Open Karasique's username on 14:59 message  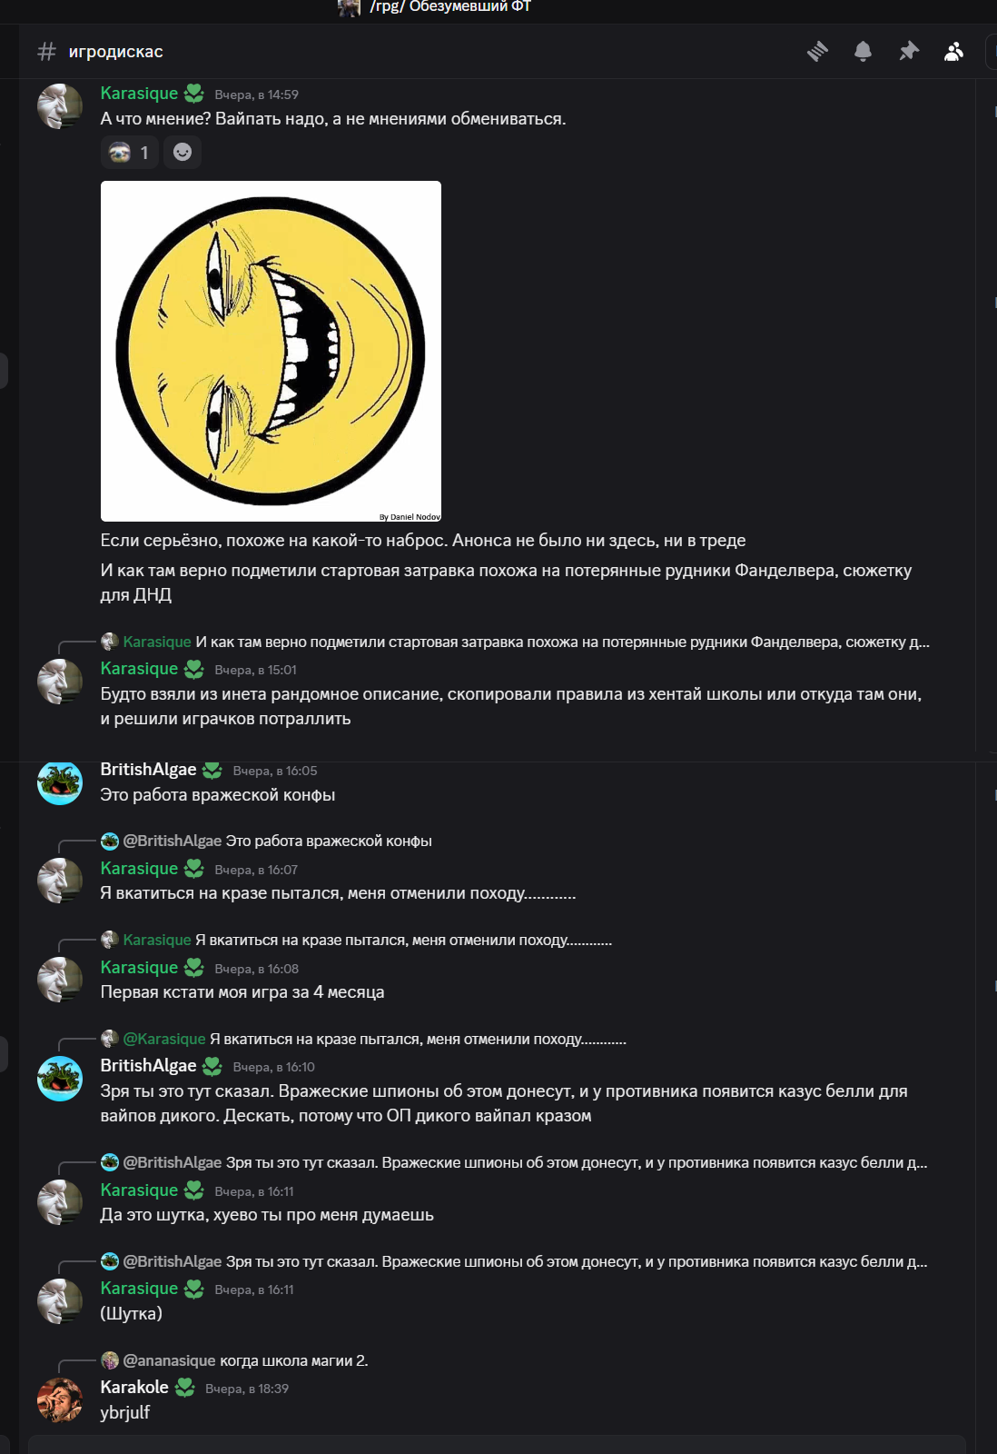[139, 94]
